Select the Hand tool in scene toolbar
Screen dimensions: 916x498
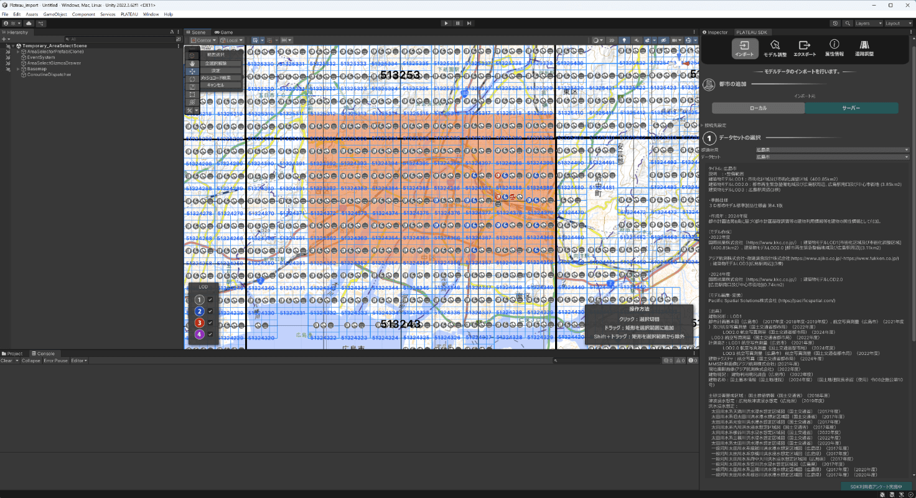(192, 63)
